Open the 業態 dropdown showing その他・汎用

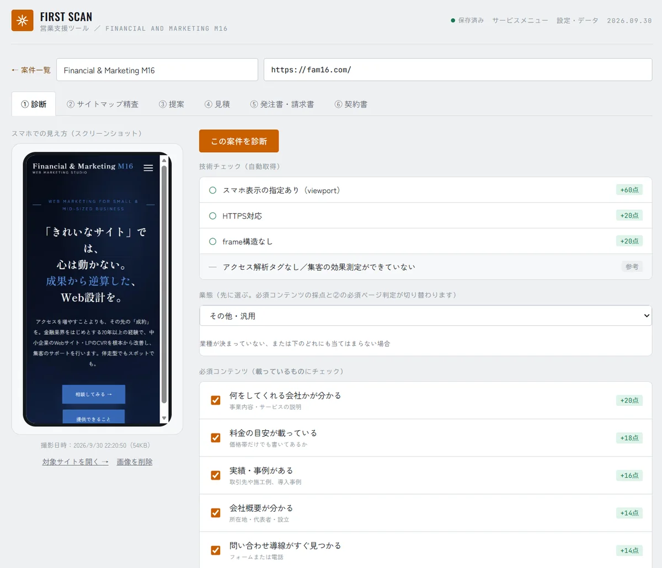click(425, 316)
